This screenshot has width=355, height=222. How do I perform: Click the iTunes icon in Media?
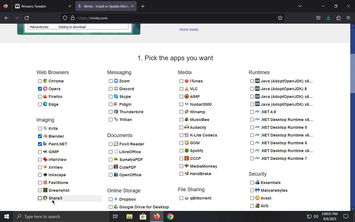pyautogui.click(x=187, y=81)
